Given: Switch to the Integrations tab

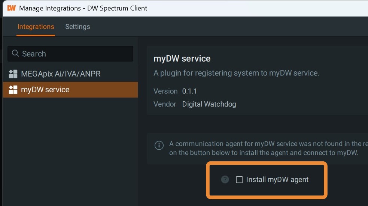Looking at the screenshot, I should click(x=36, y=27).
